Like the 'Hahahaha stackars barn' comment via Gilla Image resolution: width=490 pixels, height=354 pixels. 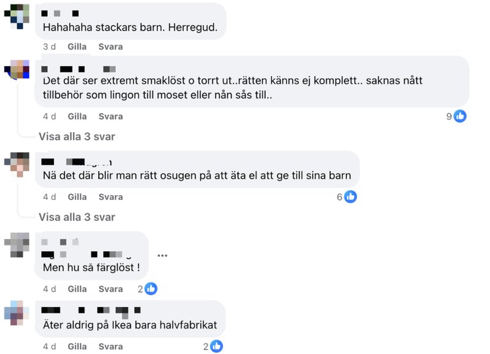77,47
